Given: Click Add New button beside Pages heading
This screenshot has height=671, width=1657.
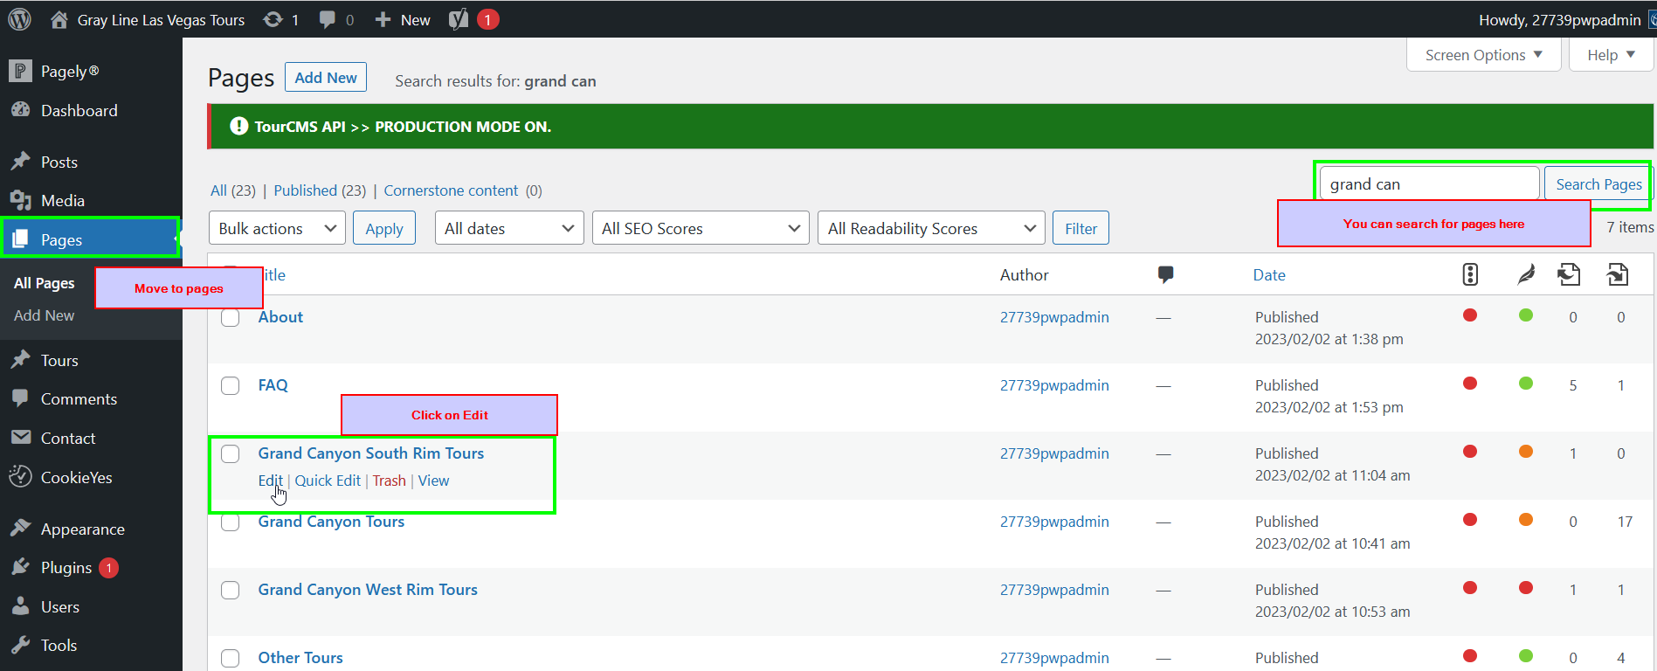Looking at the screenshot, I should (326, 78).
